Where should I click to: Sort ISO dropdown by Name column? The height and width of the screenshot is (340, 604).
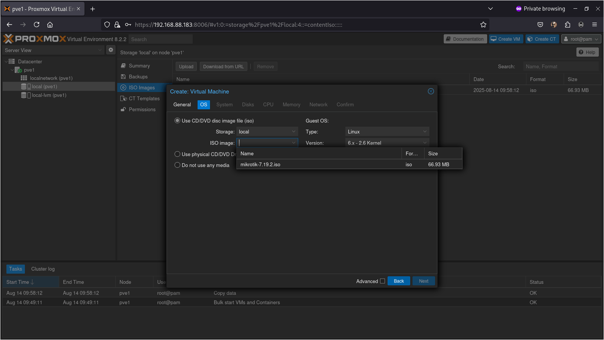(x=319, y=154)
